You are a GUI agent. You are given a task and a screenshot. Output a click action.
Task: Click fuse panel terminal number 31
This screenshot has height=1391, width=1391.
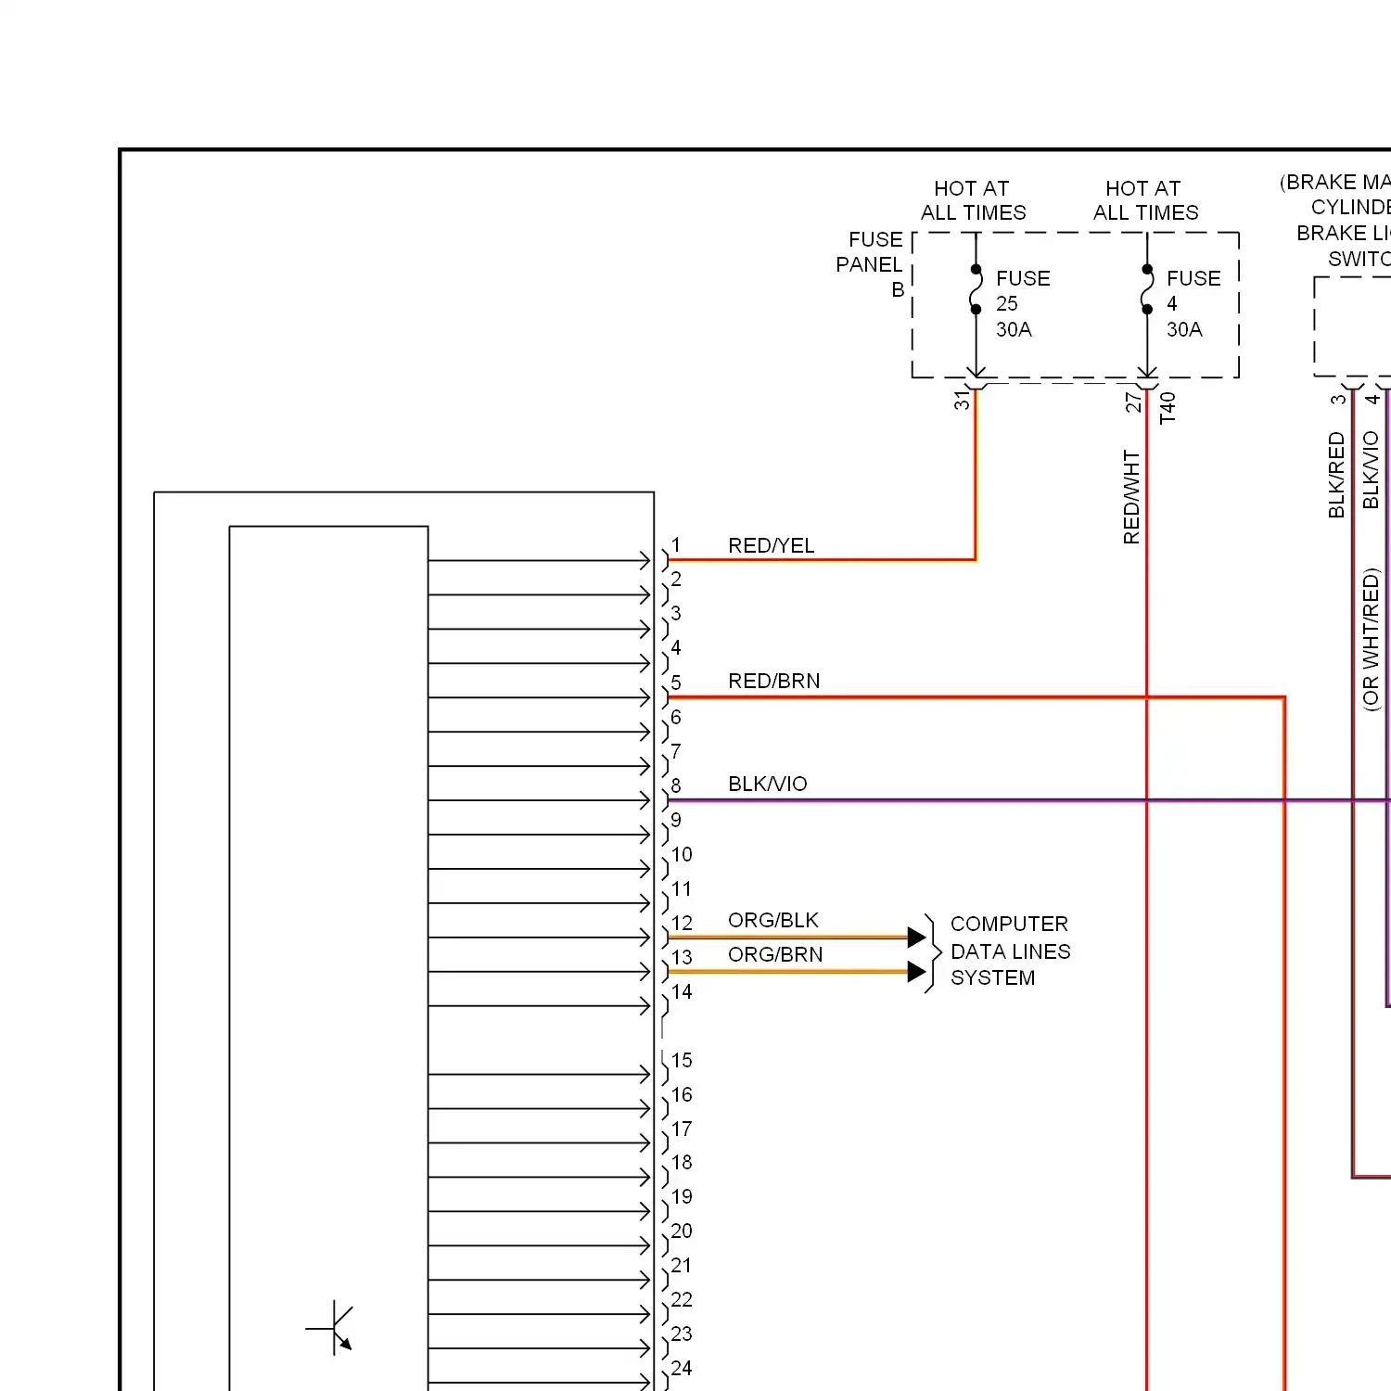(962, 401)
